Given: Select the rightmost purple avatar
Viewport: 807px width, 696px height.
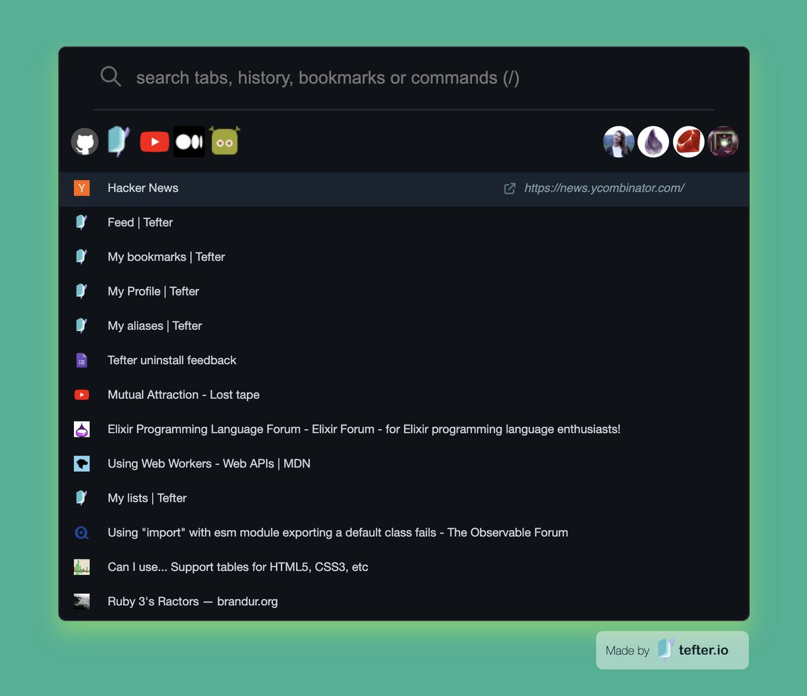Looking at the screenshot, I should pyautogui.click(x=724, y=142).
